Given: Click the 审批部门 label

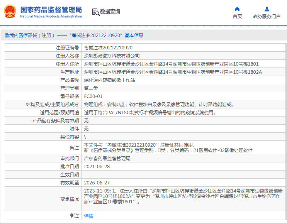Looking at the screenshot, I should [70, 159].
